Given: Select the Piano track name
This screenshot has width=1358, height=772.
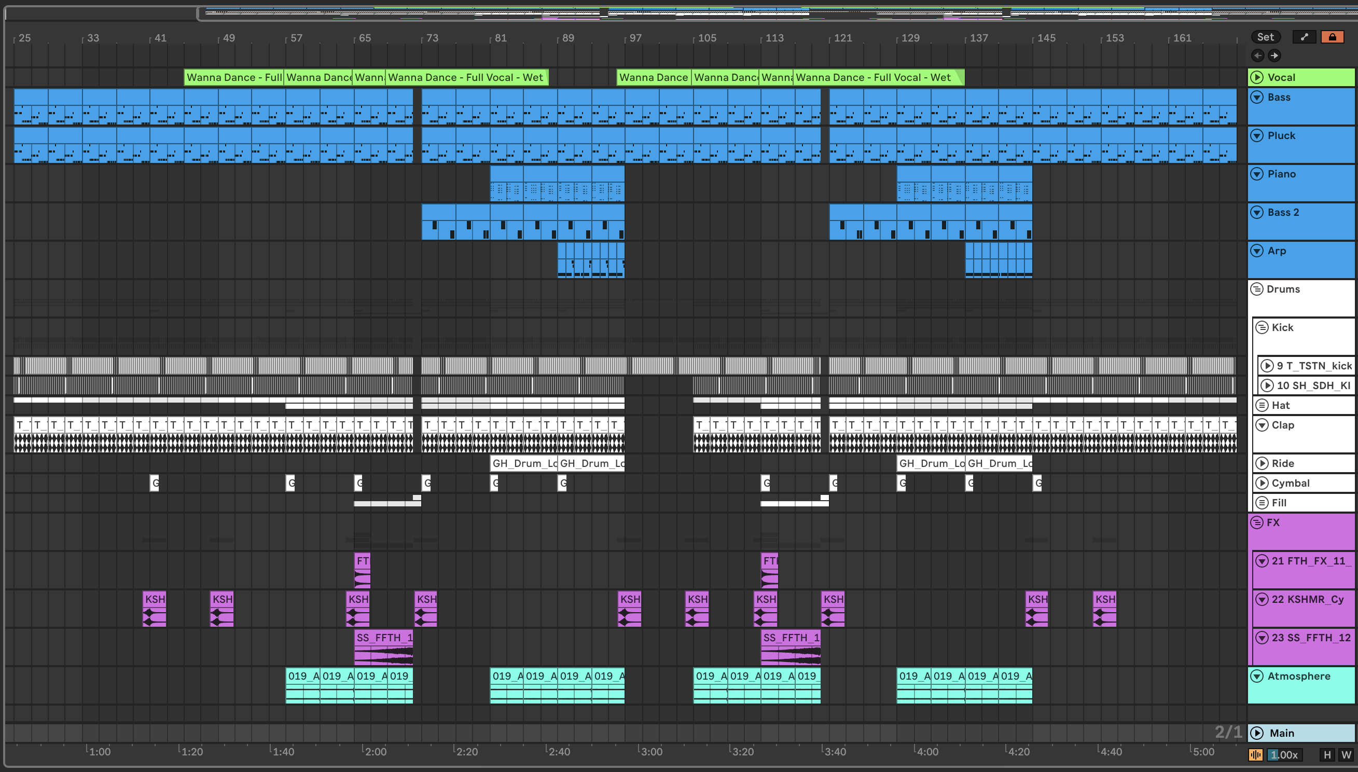Looking at the screenshot, I should [x=1281, y=174].
